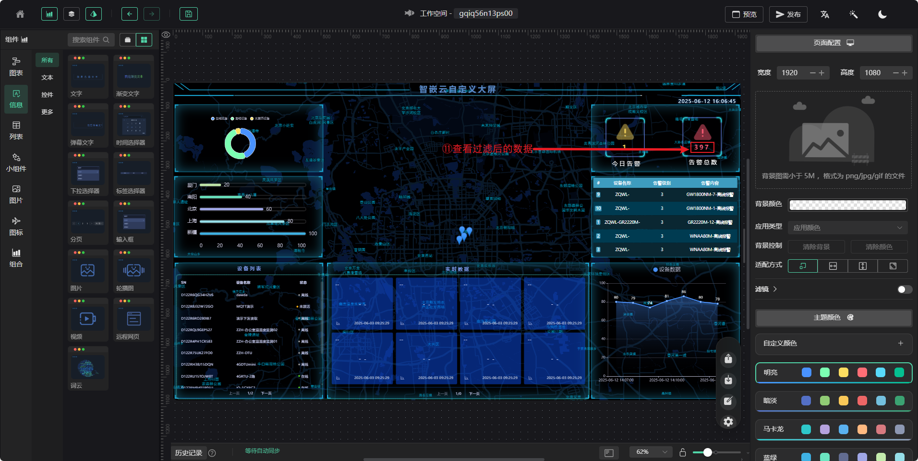Click the 发布 publish button
Screen dimensions: 918x461
[788, 14]
